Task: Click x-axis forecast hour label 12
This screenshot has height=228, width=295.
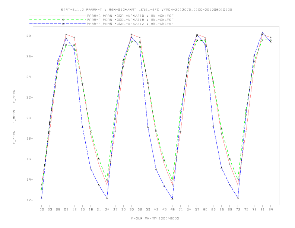Action: (x=74, y=209)
